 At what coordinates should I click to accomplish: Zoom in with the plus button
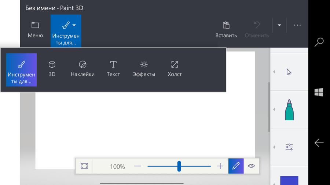point(220,166)
